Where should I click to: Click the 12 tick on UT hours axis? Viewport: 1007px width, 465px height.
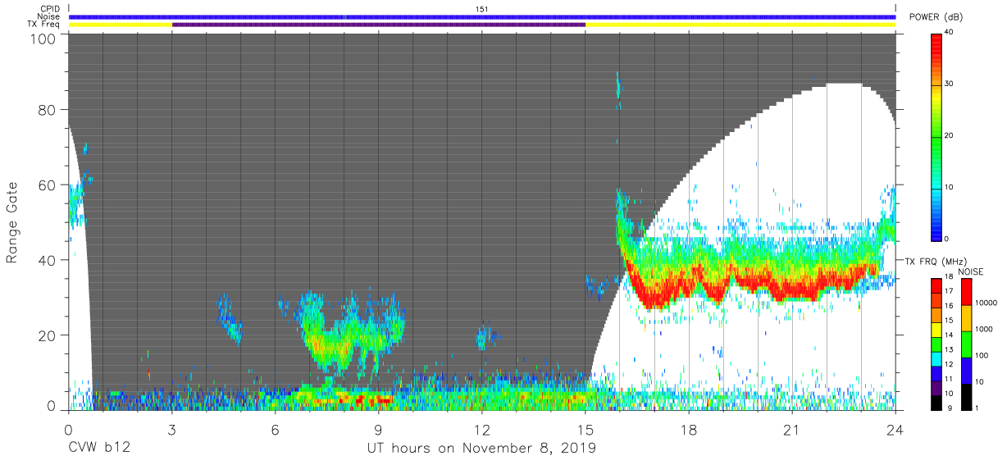coord(482,430)
